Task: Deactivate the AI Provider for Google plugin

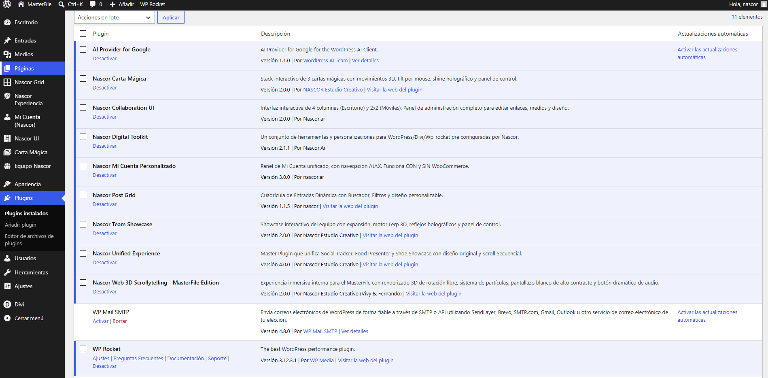Action: [104, 59]
